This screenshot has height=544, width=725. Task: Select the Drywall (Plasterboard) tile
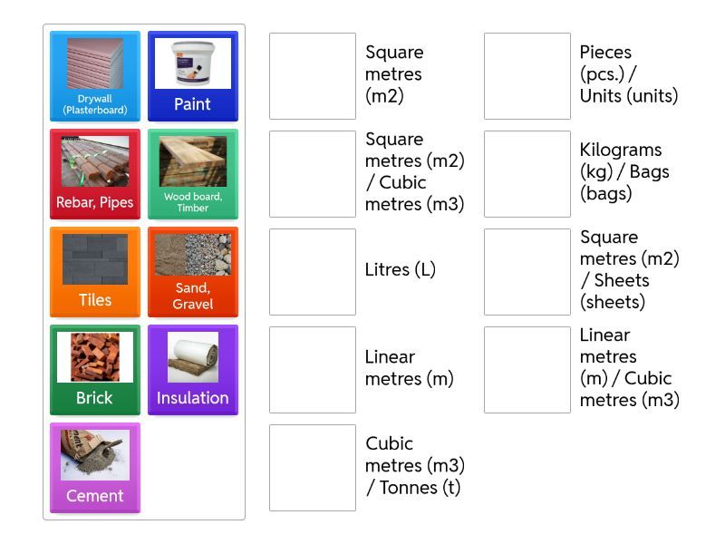95,76
